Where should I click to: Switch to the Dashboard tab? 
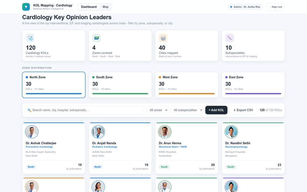point(89,7)
